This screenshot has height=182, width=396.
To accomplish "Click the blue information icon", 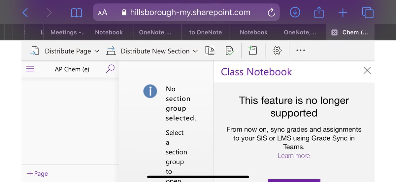I will (150, 91).
